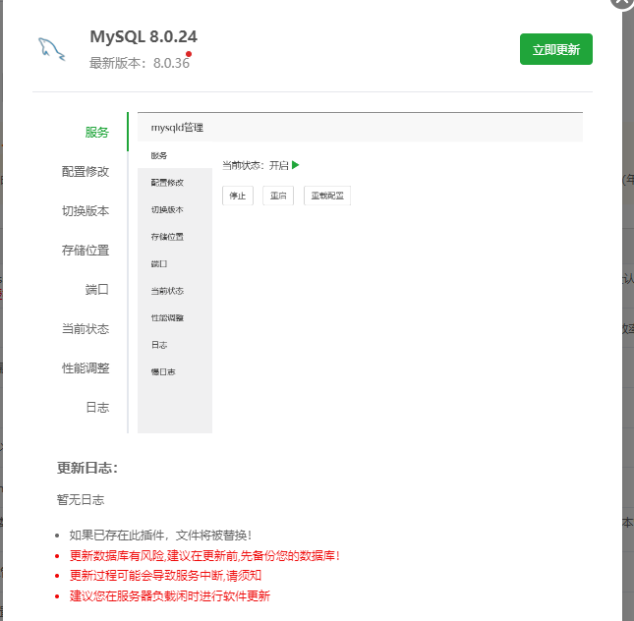Click the red 更新过程可能会导致服务中断 warning

pyautogui.click(x=165, y=576)
